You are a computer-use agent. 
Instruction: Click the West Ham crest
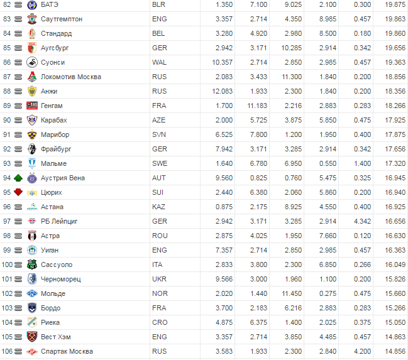(32, 337)
